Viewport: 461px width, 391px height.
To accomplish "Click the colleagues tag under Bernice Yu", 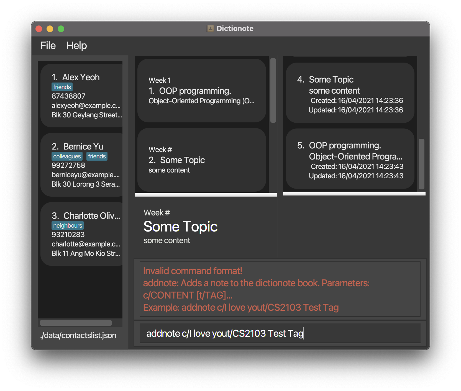I will (x=67, y=156).
